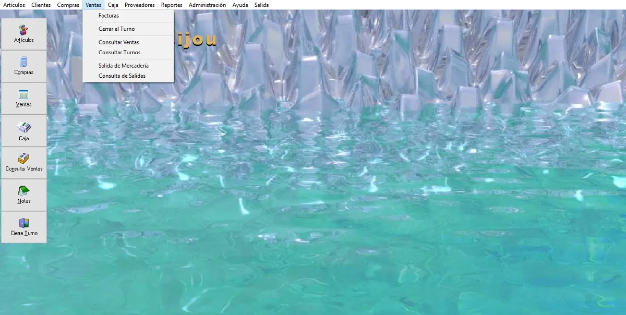The width and height of the screenshot is (626, 315).
Task: Select the Consulta Ventas sidebar button
Action: coord(24,163)
